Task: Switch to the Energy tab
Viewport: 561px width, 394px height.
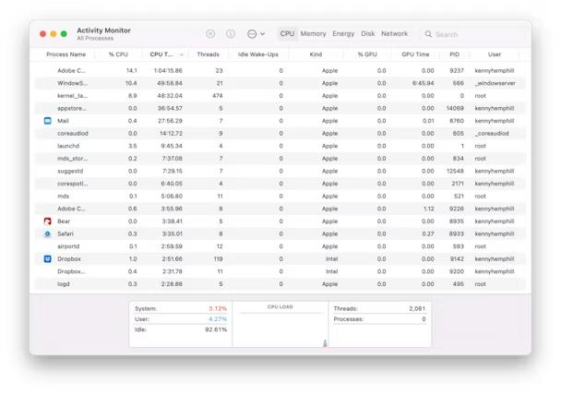Action: 343,33
